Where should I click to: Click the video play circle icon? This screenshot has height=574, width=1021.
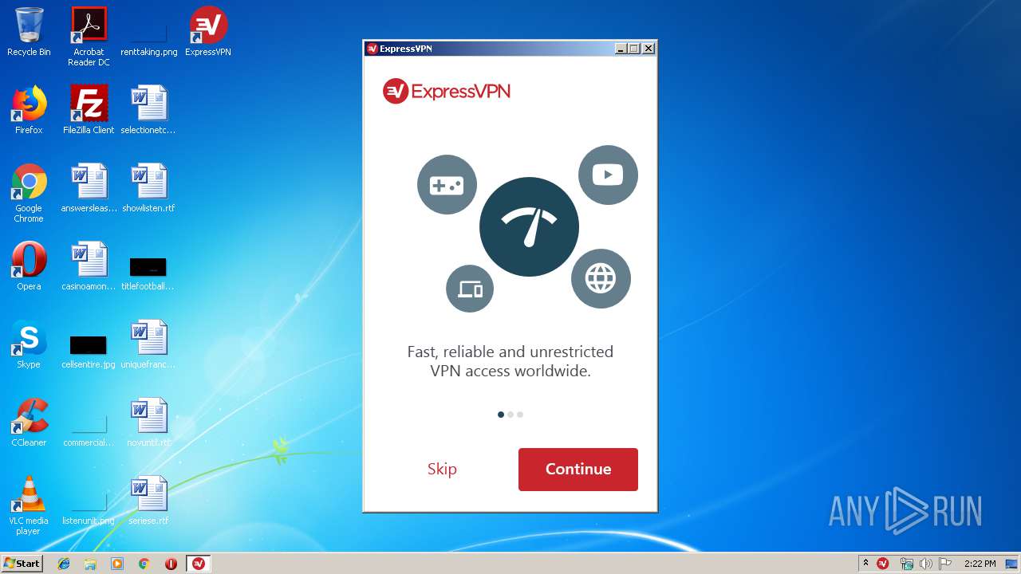(608, 175)
